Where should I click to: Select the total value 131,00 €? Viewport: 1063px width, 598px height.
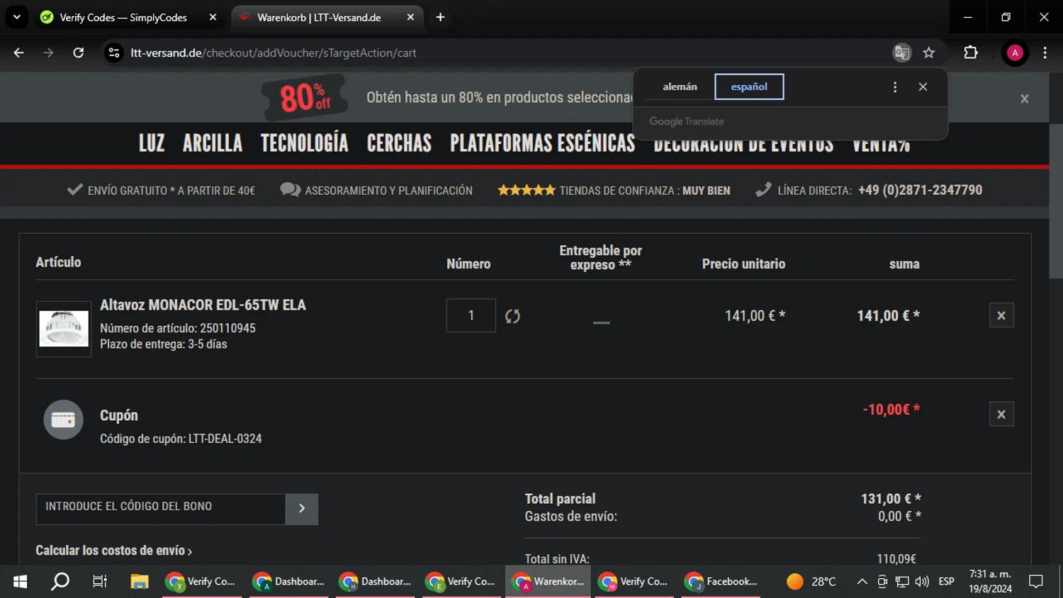891,499
